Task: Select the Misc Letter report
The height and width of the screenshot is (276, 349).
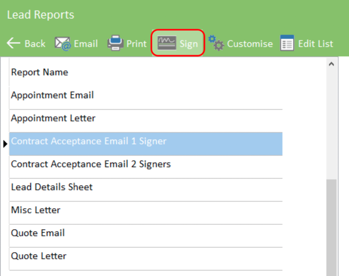Action: coord(36,210)
